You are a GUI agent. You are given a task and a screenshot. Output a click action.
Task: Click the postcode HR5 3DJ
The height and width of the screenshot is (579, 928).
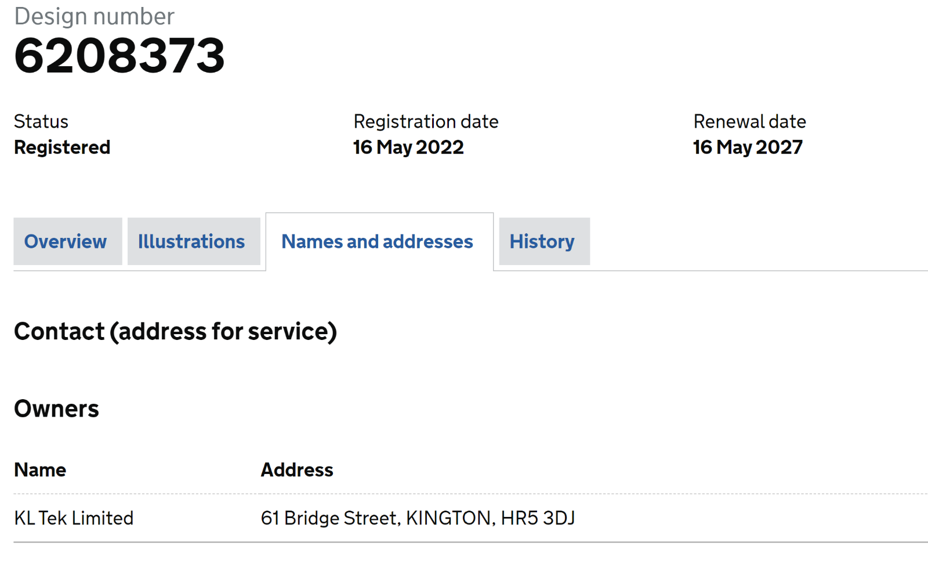tap(538, 518)
